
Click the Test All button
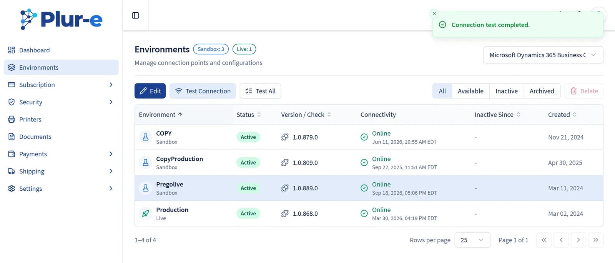(x=260, y=91)
